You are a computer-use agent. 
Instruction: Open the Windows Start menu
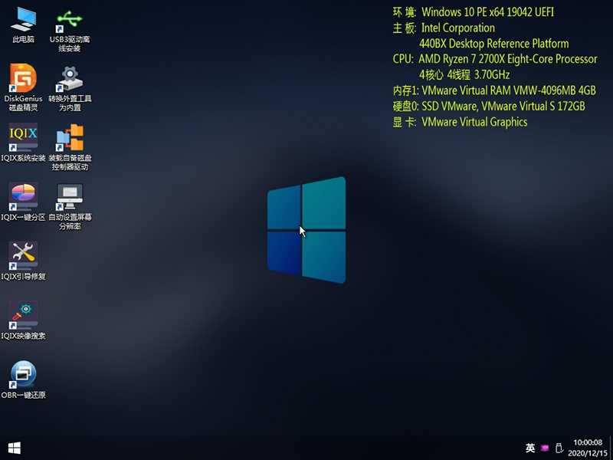pyautogui.click(x=13, y=448)
